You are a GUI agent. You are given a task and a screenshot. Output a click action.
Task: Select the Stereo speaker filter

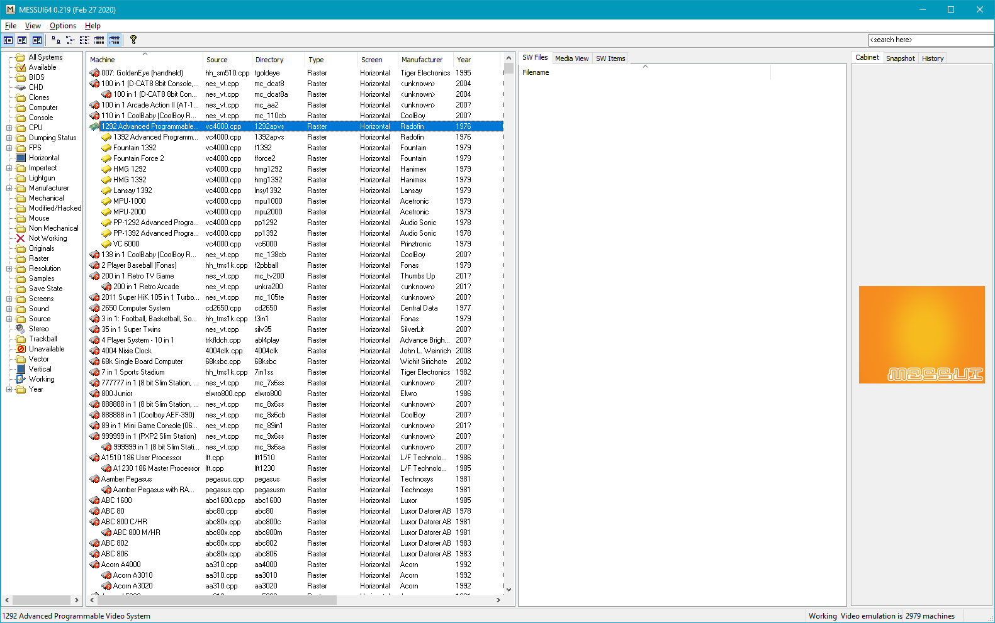click(x=32, y=329)
